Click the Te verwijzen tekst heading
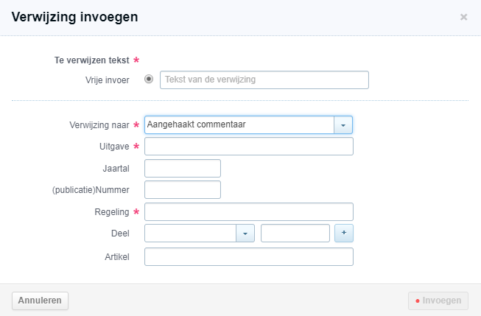481x316 pixels. click(x=91, y=60)
